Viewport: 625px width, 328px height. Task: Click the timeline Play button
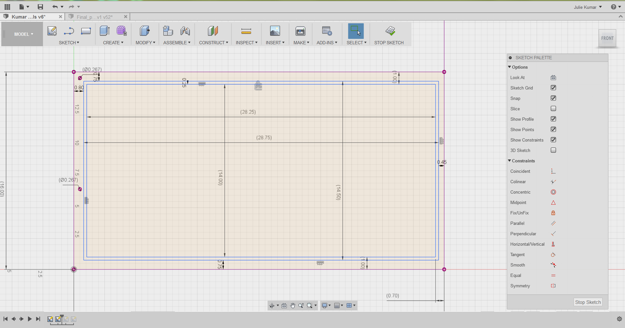30,319
